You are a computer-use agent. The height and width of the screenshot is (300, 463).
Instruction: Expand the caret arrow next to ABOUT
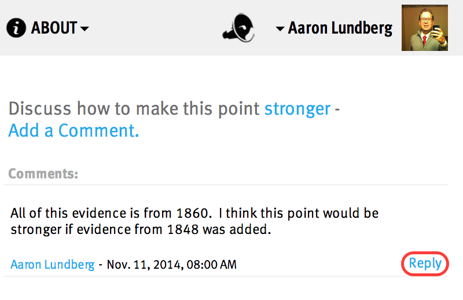(x=84, y=29)
